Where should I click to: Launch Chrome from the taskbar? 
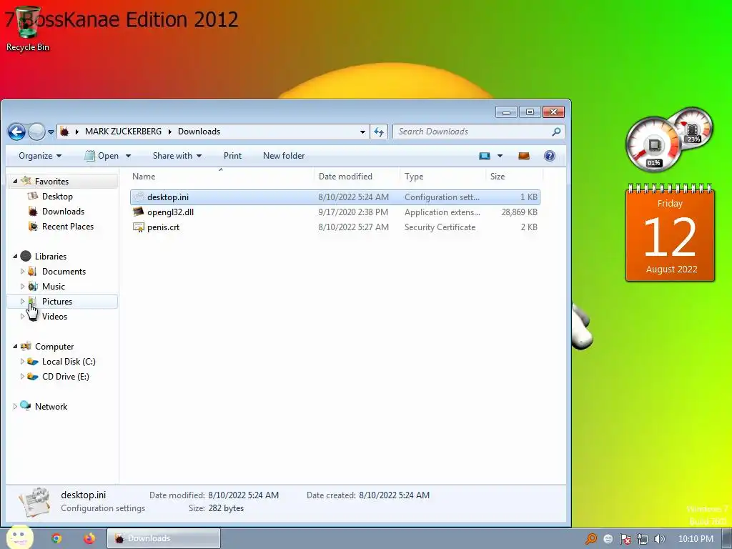(x=56, y=538)
